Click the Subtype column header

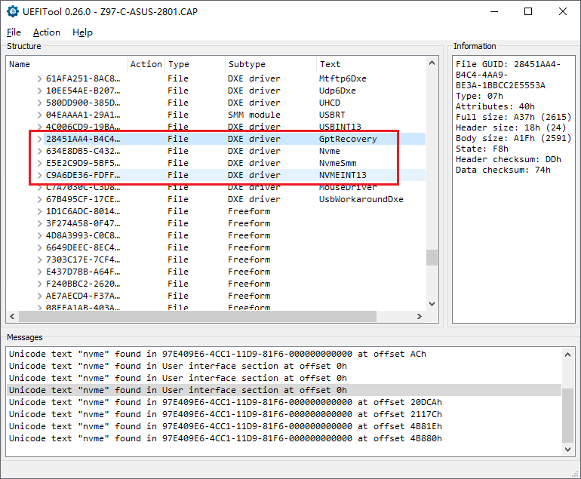coord(247,64)
